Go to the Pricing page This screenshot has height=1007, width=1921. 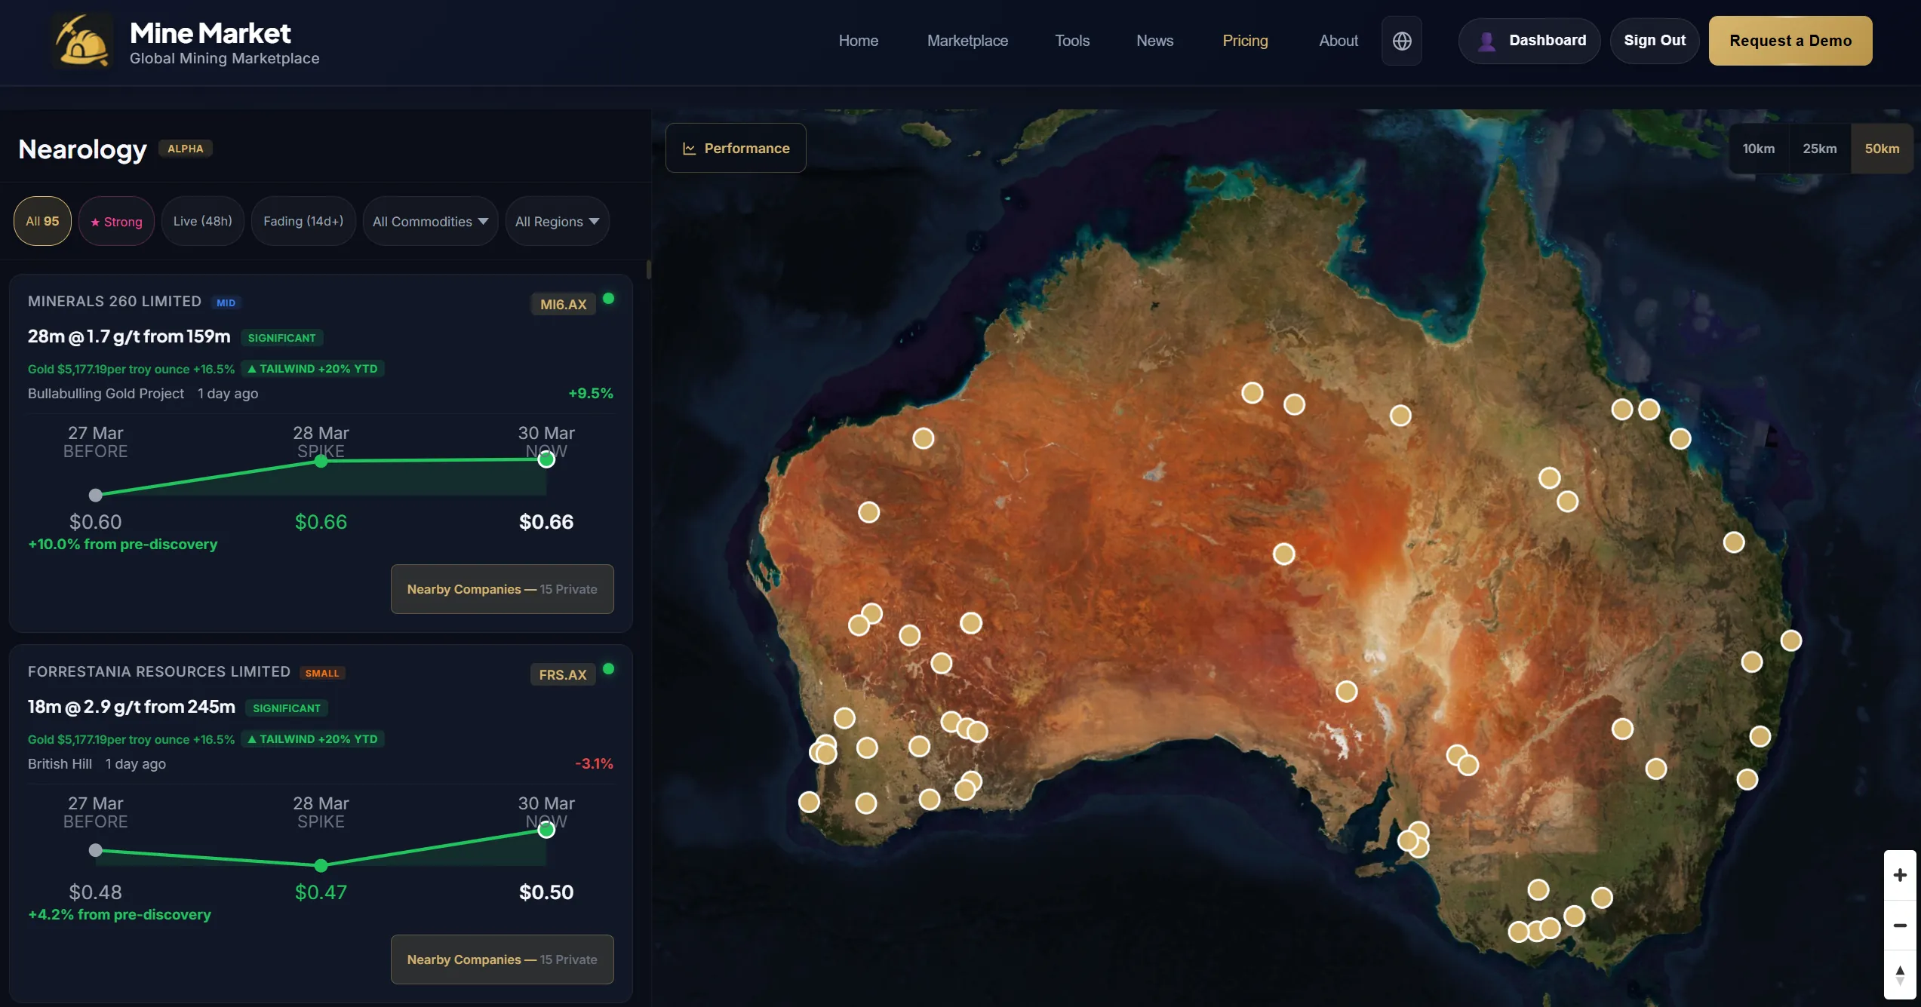point(1244,41)
